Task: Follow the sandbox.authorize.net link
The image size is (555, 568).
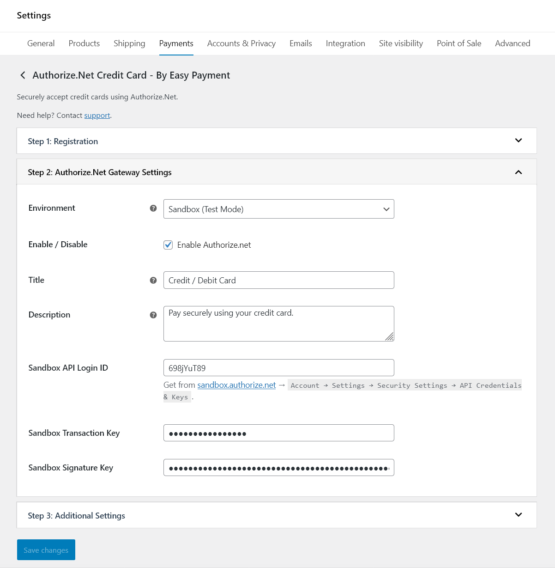Action: point(236,385)
